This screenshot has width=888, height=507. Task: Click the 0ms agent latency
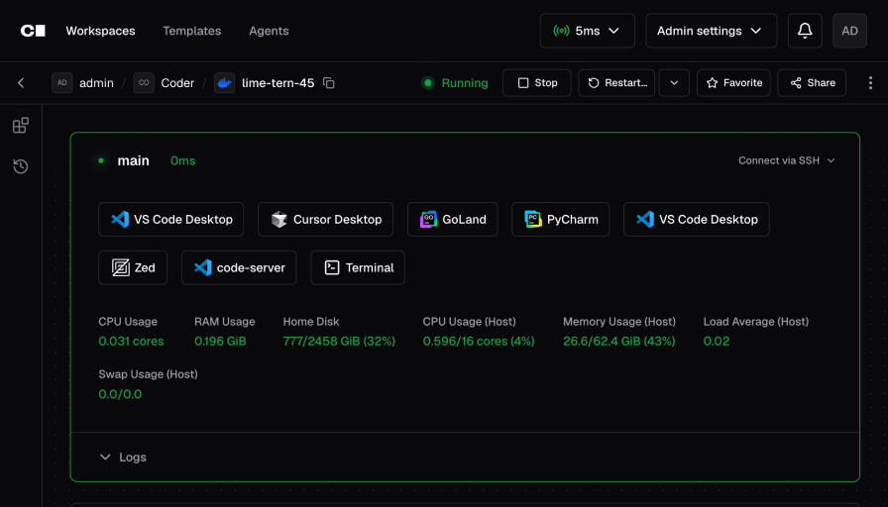click(183, 160)
